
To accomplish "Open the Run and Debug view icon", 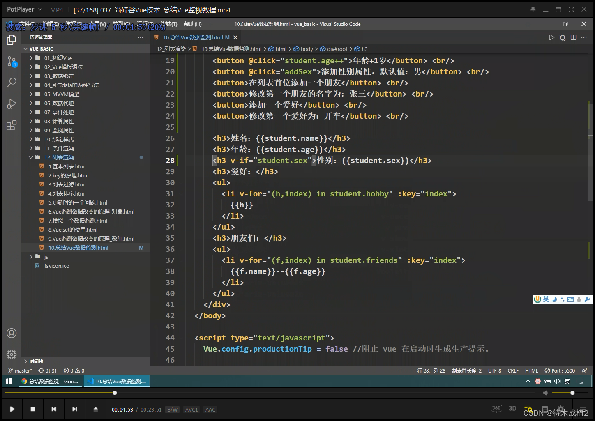I will tap(12, 104).
